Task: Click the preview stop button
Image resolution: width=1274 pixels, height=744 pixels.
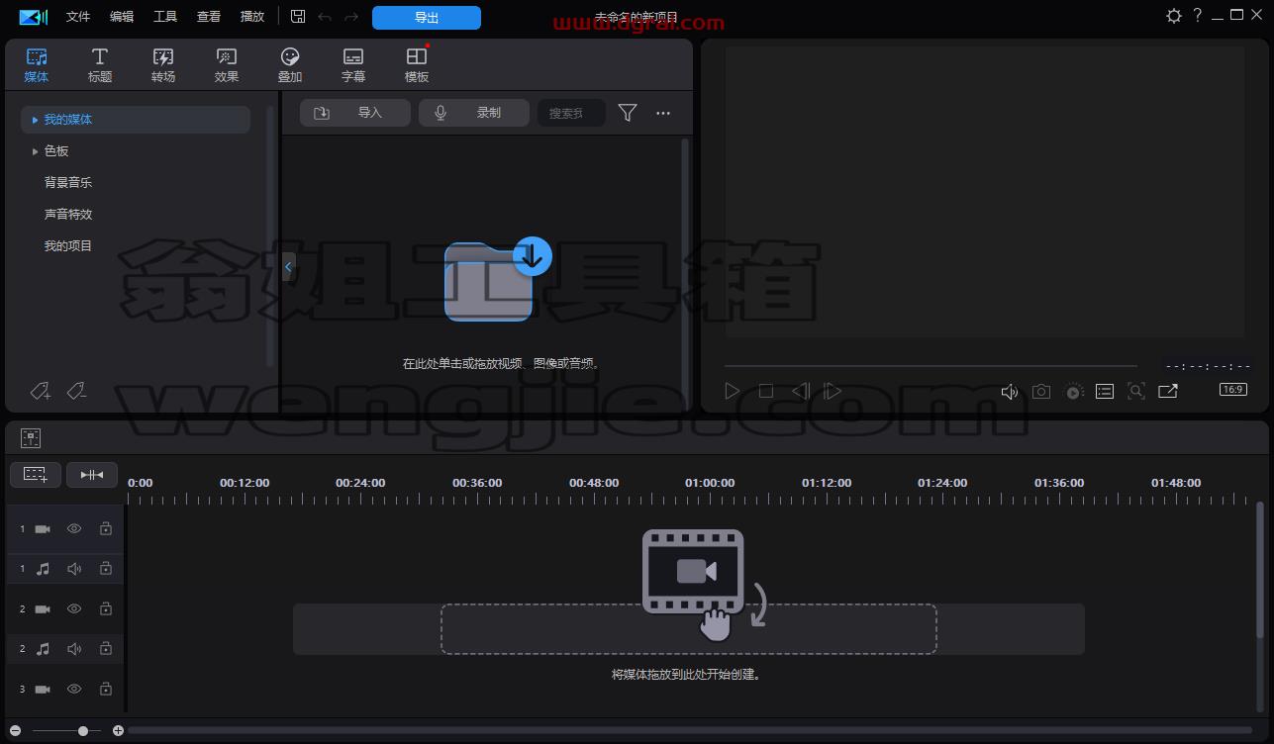Action: [766, 391]
